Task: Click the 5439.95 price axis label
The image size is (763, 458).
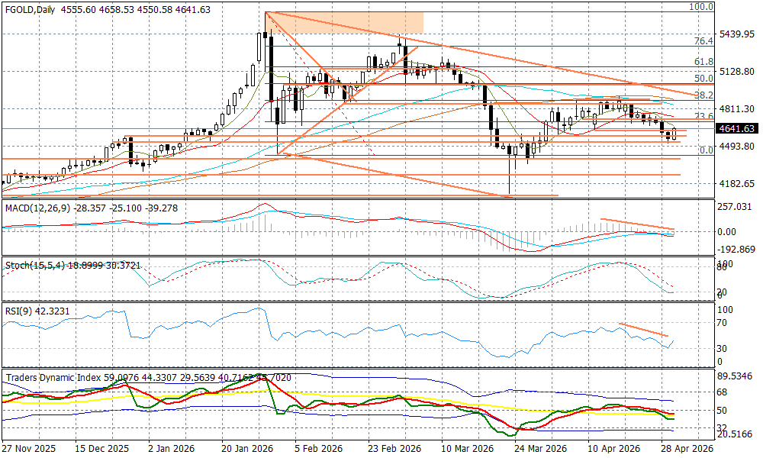Action: (737, 34)
